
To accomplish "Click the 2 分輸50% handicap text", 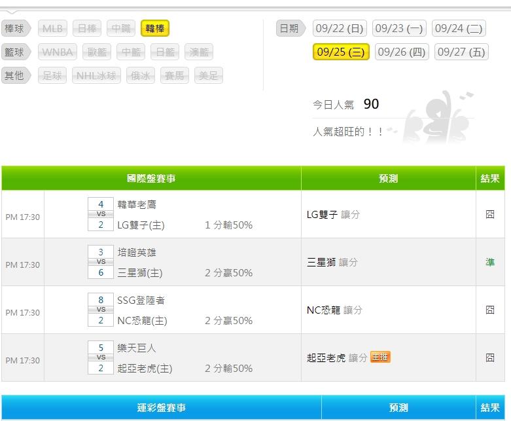I will (x=229, y=369).
